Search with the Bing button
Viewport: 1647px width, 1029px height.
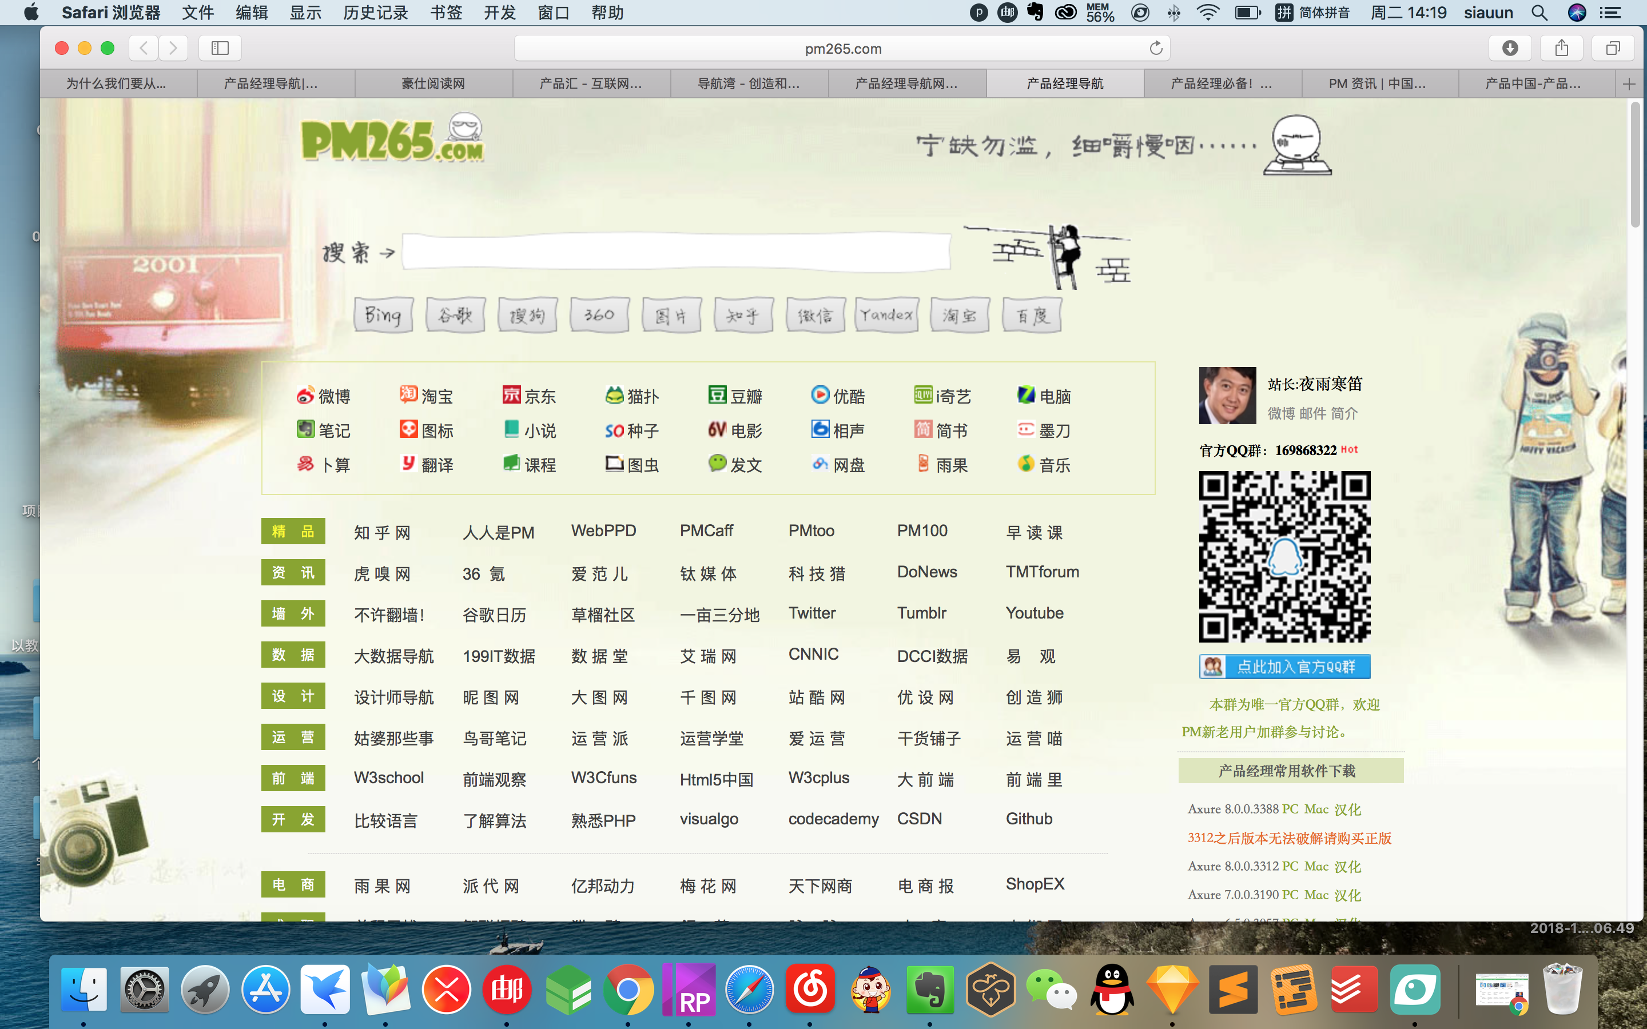(x=383, y=315)
